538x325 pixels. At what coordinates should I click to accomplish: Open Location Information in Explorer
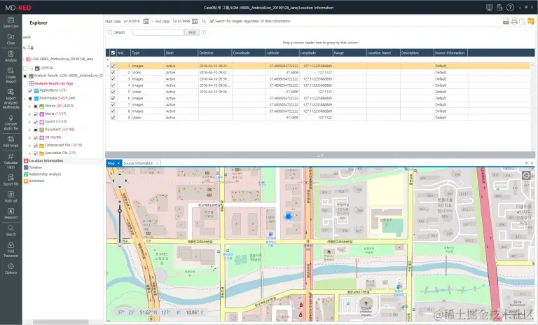46,160
